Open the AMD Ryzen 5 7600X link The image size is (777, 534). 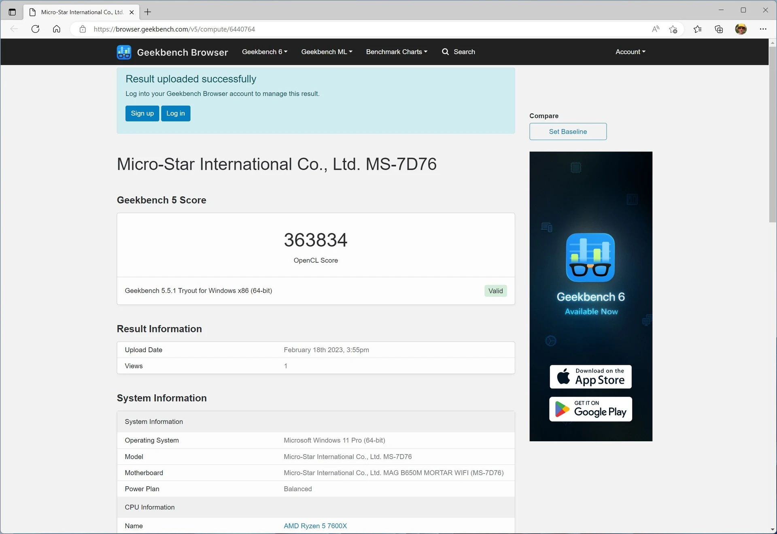click(315, 526)
